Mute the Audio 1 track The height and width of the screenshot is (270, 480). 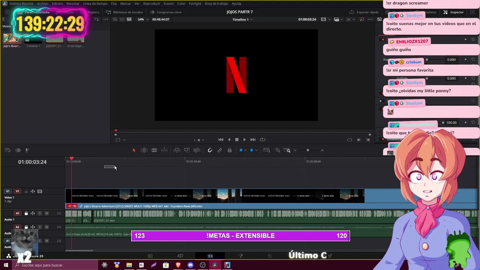tap(46, 213)
